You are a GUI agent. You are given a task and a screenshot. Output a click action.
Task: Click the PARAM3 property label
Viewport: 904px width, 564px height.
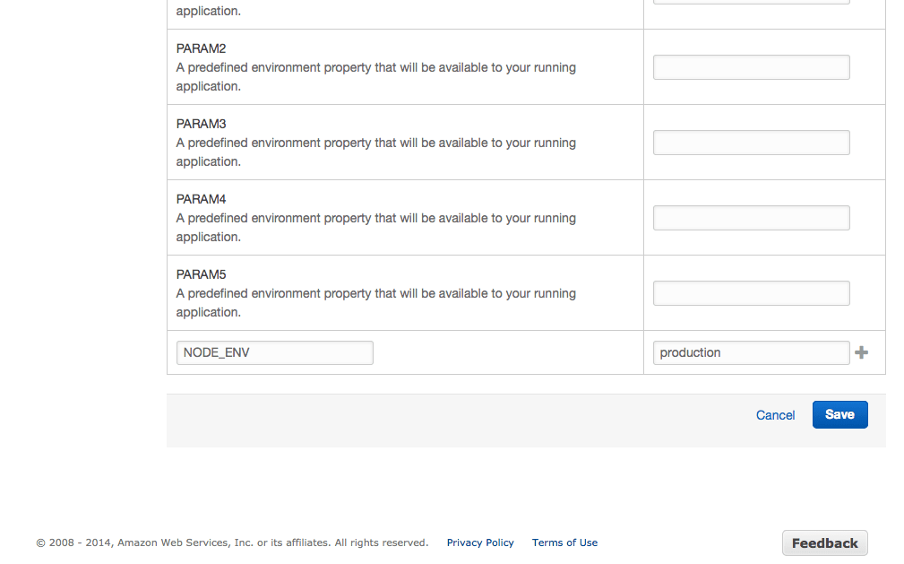pos(201,124)
